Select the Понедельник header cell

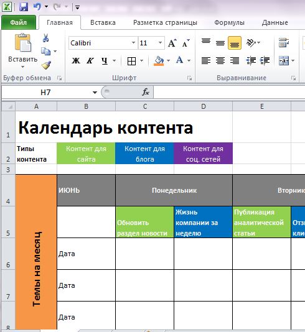174,190
